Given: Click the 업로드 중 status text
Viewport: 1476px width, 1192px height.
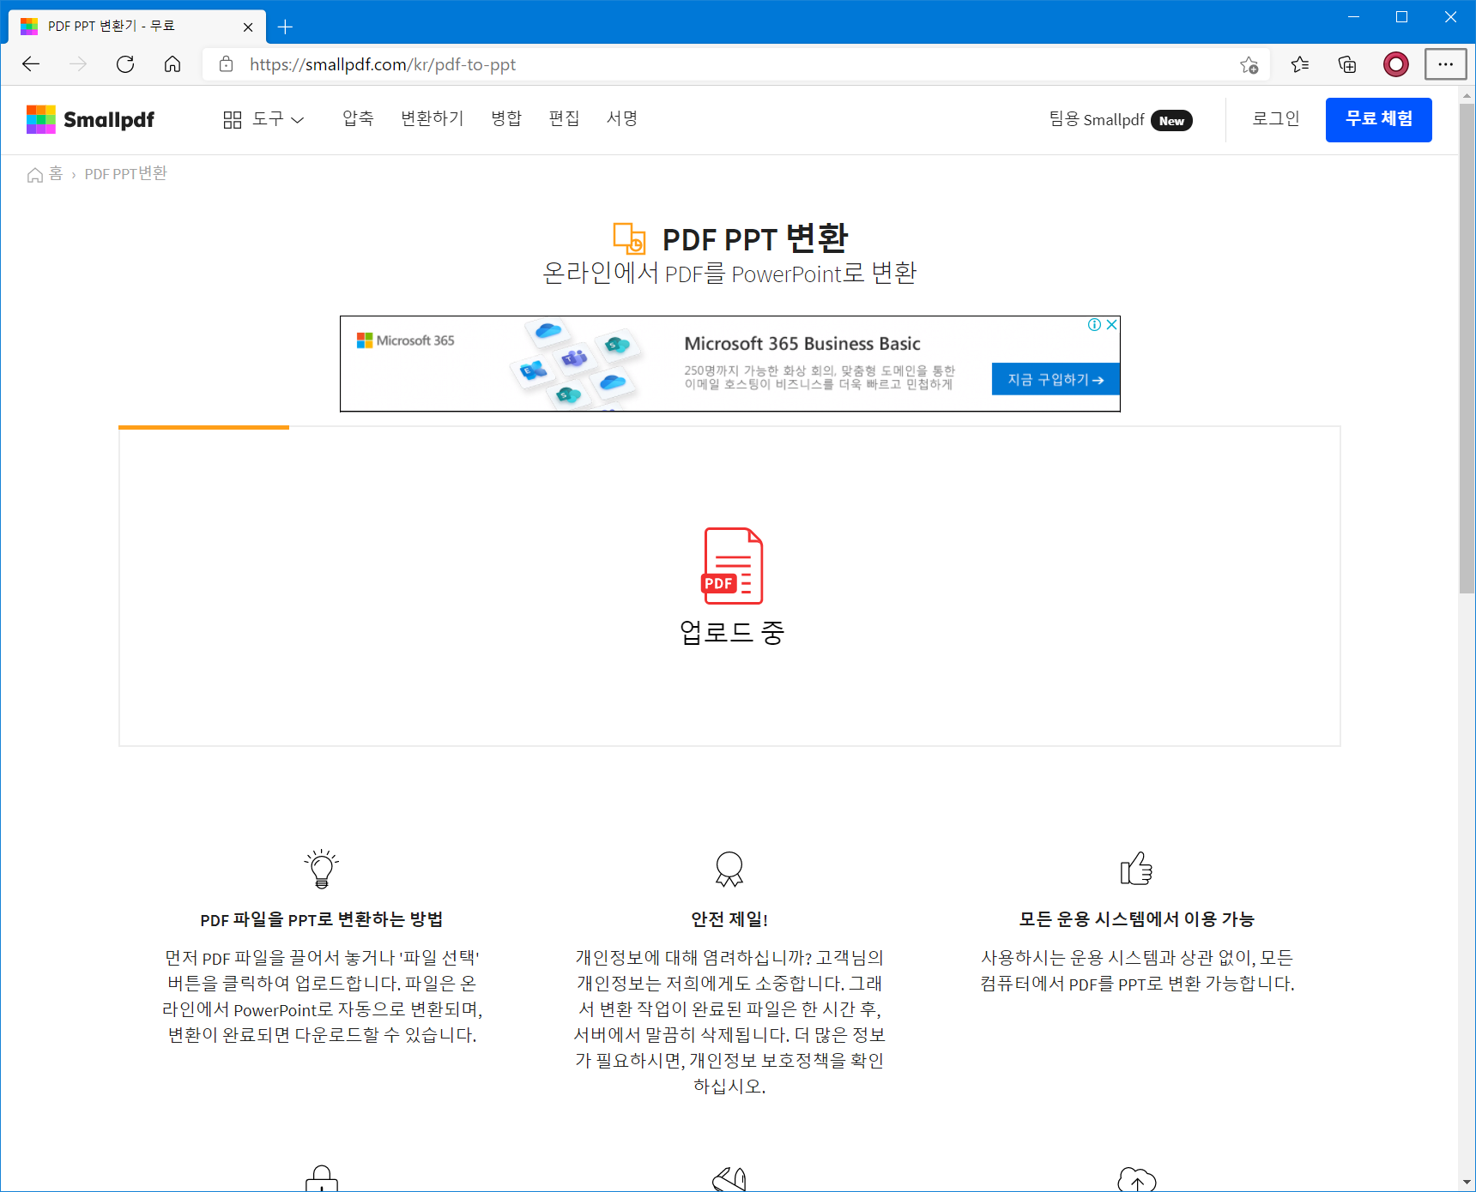Looking at the screenshot, I should pos(732,632).
